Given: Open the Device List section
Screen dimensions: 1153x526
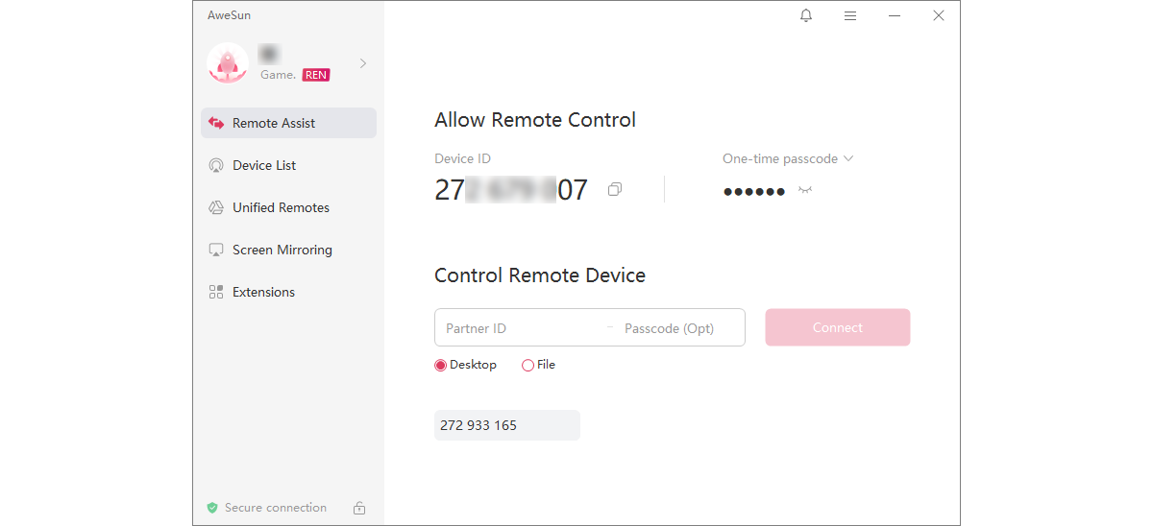Looking at the screenshot, I should point(264,165).
